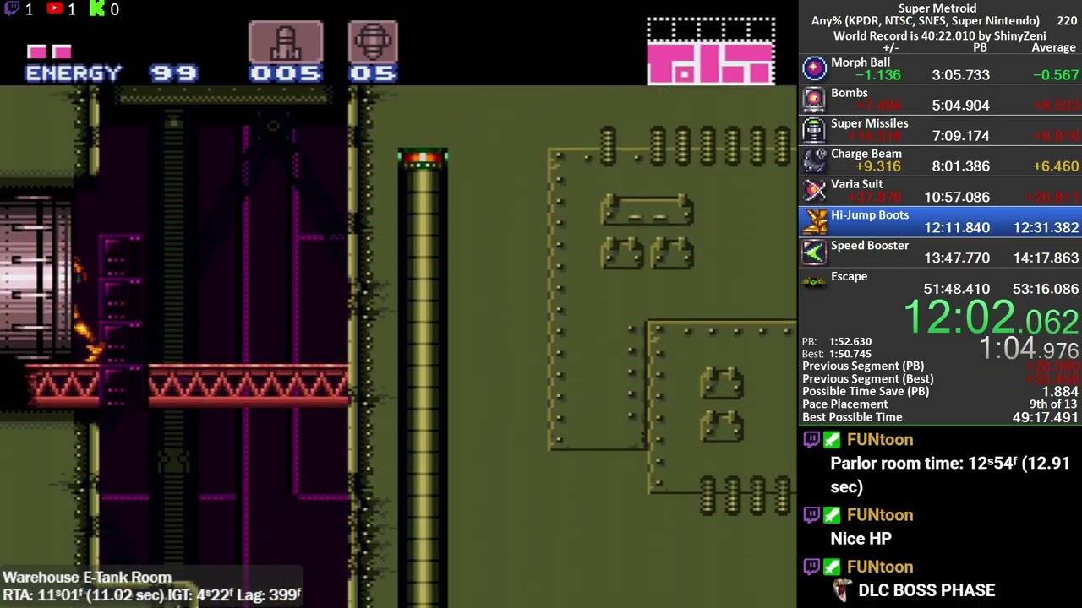The height and width of the screenshot is (608, 1082).
Task: Click segment PB value 1:52.630
Action: point(850,342)
